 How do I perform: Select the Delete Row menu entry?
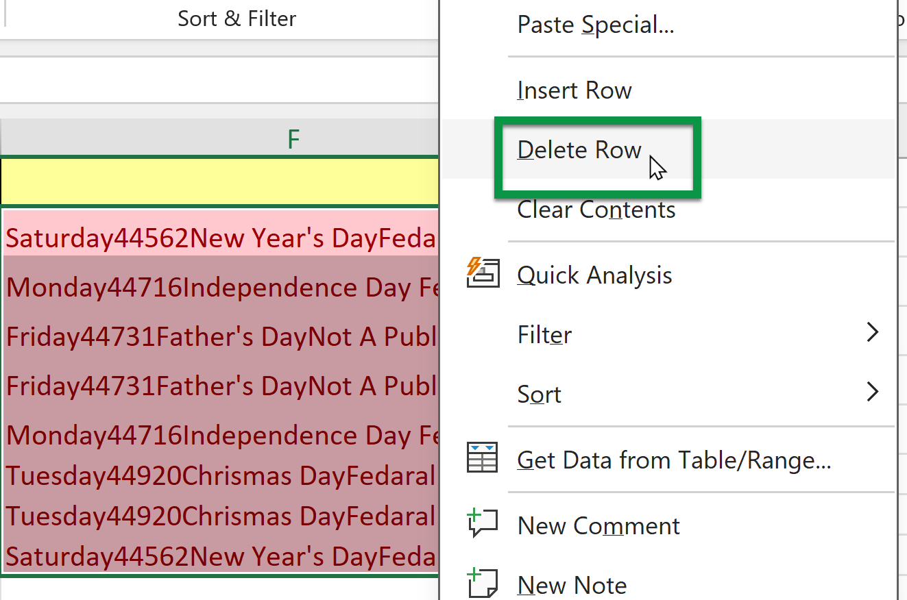(579, 150)
